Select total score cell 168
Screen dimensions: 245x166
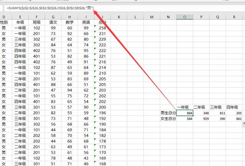pos(102,164)
